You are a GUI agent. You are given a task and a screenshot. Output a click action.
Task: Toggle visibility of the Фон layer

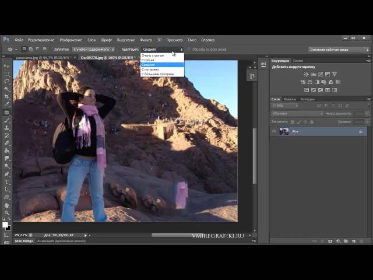tap(274, 131)
